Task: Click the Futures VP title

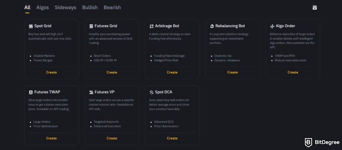Action: [x=105, y=92]
